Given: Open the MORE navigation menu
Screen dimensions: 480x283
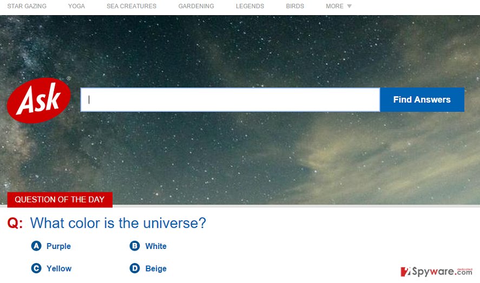Looking at the screenshot, I should pyautogui.click(x=334, y=6).
